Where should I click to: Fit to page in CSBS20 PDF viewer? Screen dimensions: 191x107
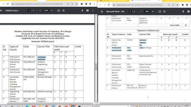[x=59, y=11]
